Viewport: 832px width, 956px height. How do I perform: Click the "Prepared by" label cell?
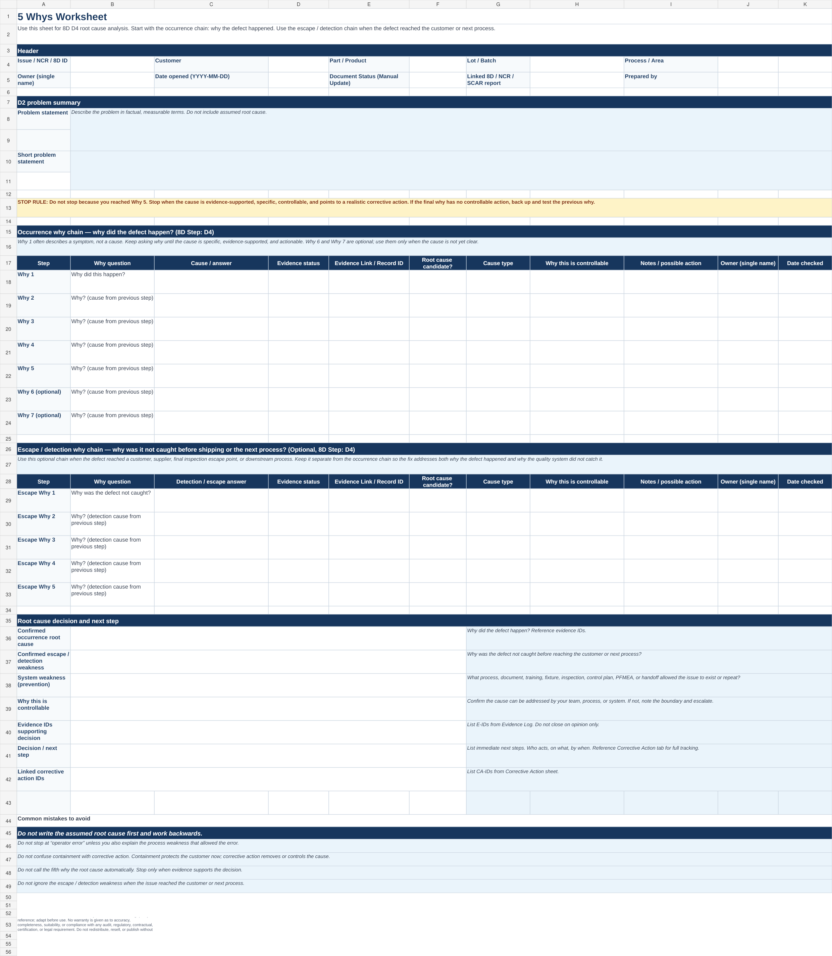pos(670,80)
